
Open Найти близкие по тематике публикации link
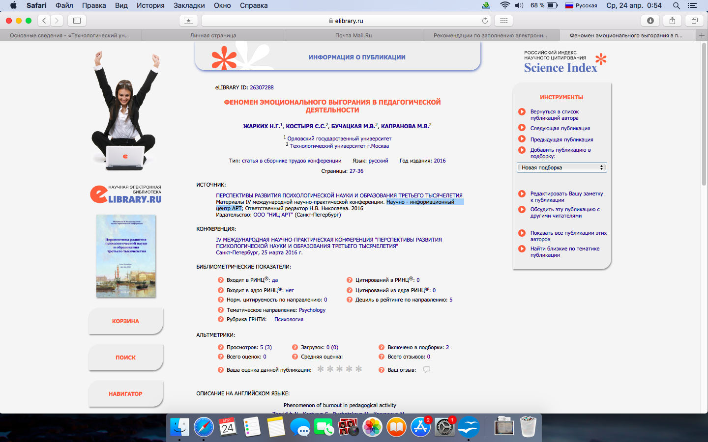565,252
